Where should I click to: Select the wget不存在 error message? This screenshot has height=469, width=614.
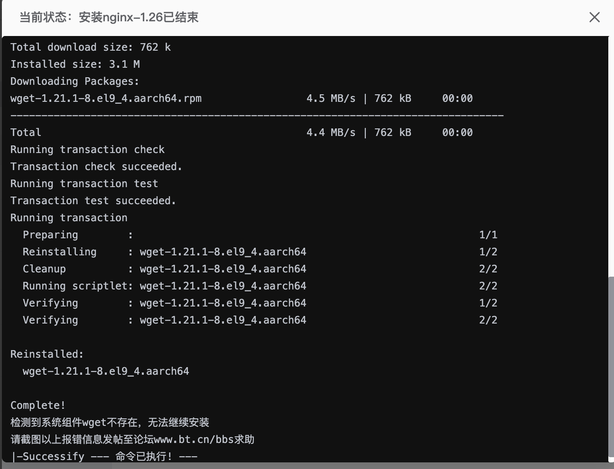pyautogui.click(x=109, y=422)
